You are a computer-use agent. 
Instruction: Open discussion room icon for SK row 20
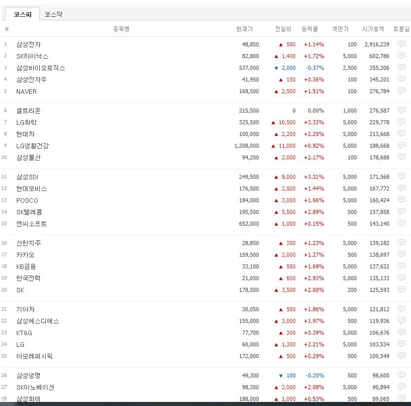point(401,289)
